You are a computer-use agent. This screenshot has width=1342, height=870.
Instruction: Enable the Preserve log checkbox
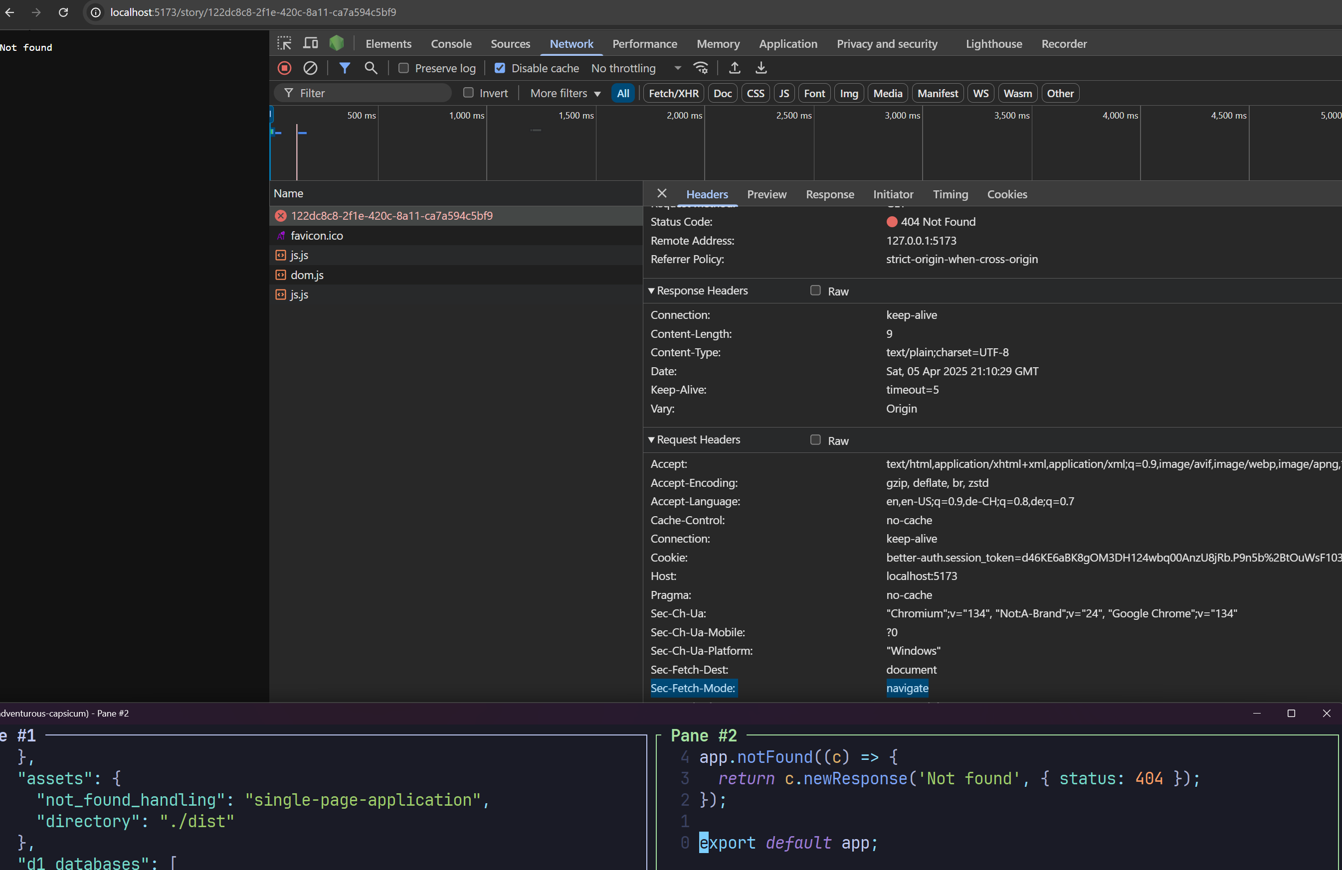tap(404, 68)
